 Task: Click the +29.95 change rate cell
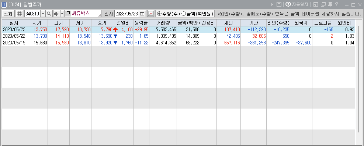(x=142, y=30)
